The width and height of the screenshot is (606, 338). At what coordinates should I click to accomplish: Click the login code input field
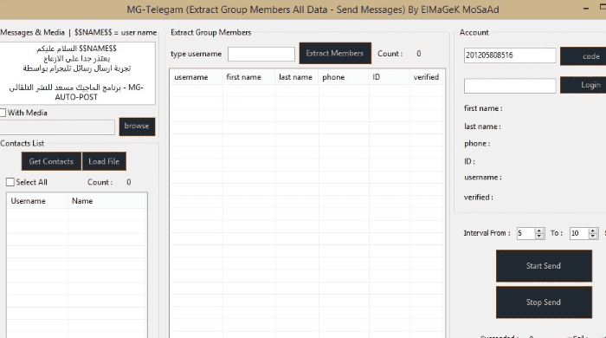(x=510, y=86)
